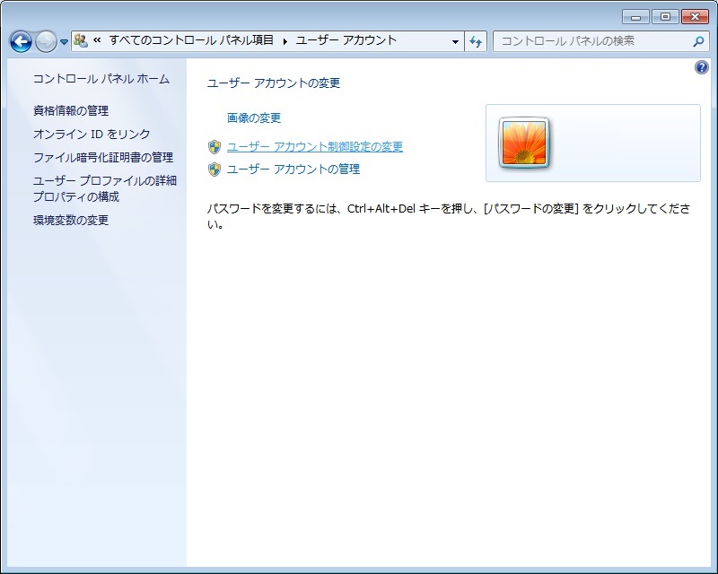
Task: Expand the breadcrumb arrow after すべてのコントロール パネル項目
Action: coord(285,41)
